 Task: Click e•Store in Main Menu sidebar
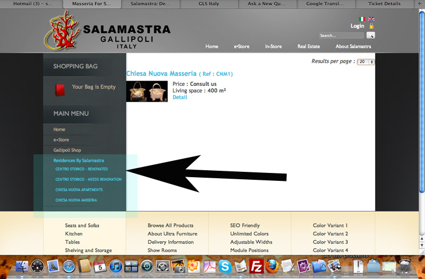pyautogui.click(x=61, y=139)
